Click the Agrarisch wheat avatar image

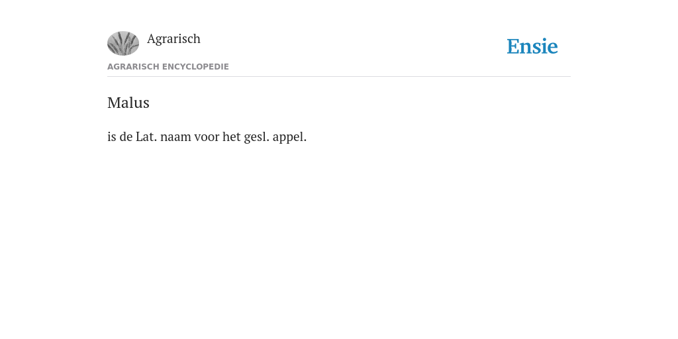[123, 43]
